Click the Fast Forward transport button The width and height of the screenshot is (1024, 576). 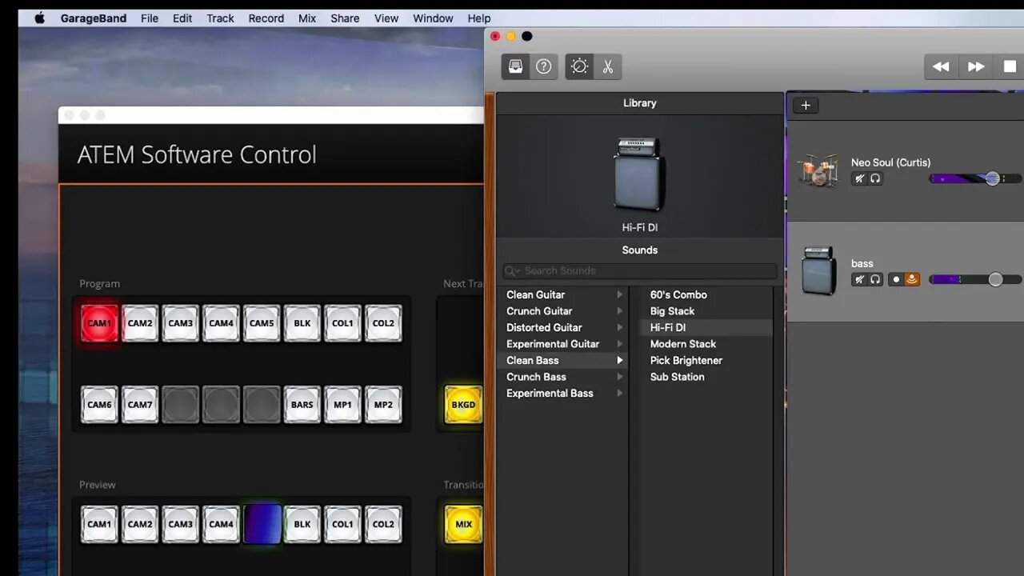(976, 66)
